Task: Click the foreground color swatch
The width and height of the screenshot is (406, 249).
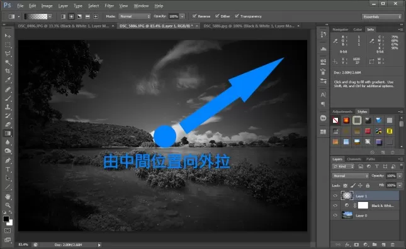Action: (x=6, y=219)
